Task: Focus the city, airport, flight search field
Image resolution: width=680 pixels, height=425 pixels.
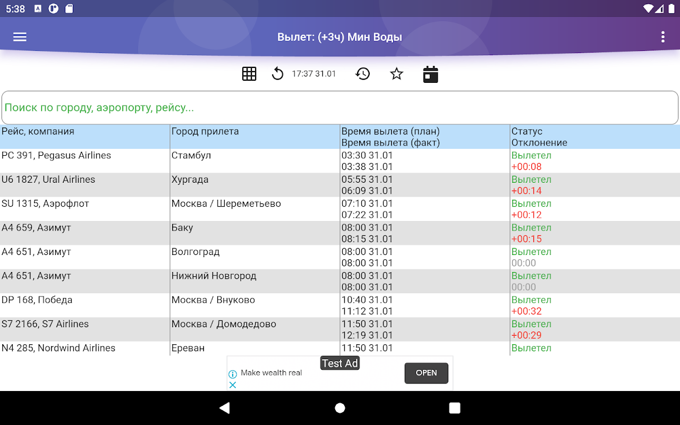Action: (x=340, y=108)
